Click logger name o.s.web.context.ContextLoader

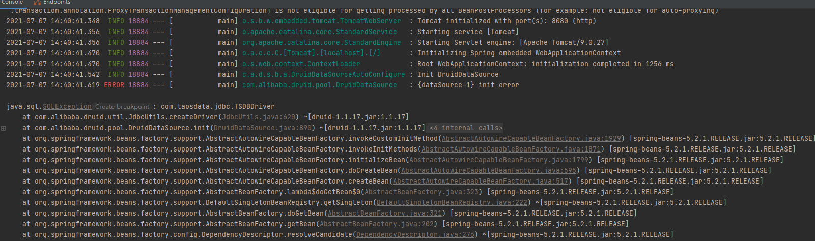point(301,64)
